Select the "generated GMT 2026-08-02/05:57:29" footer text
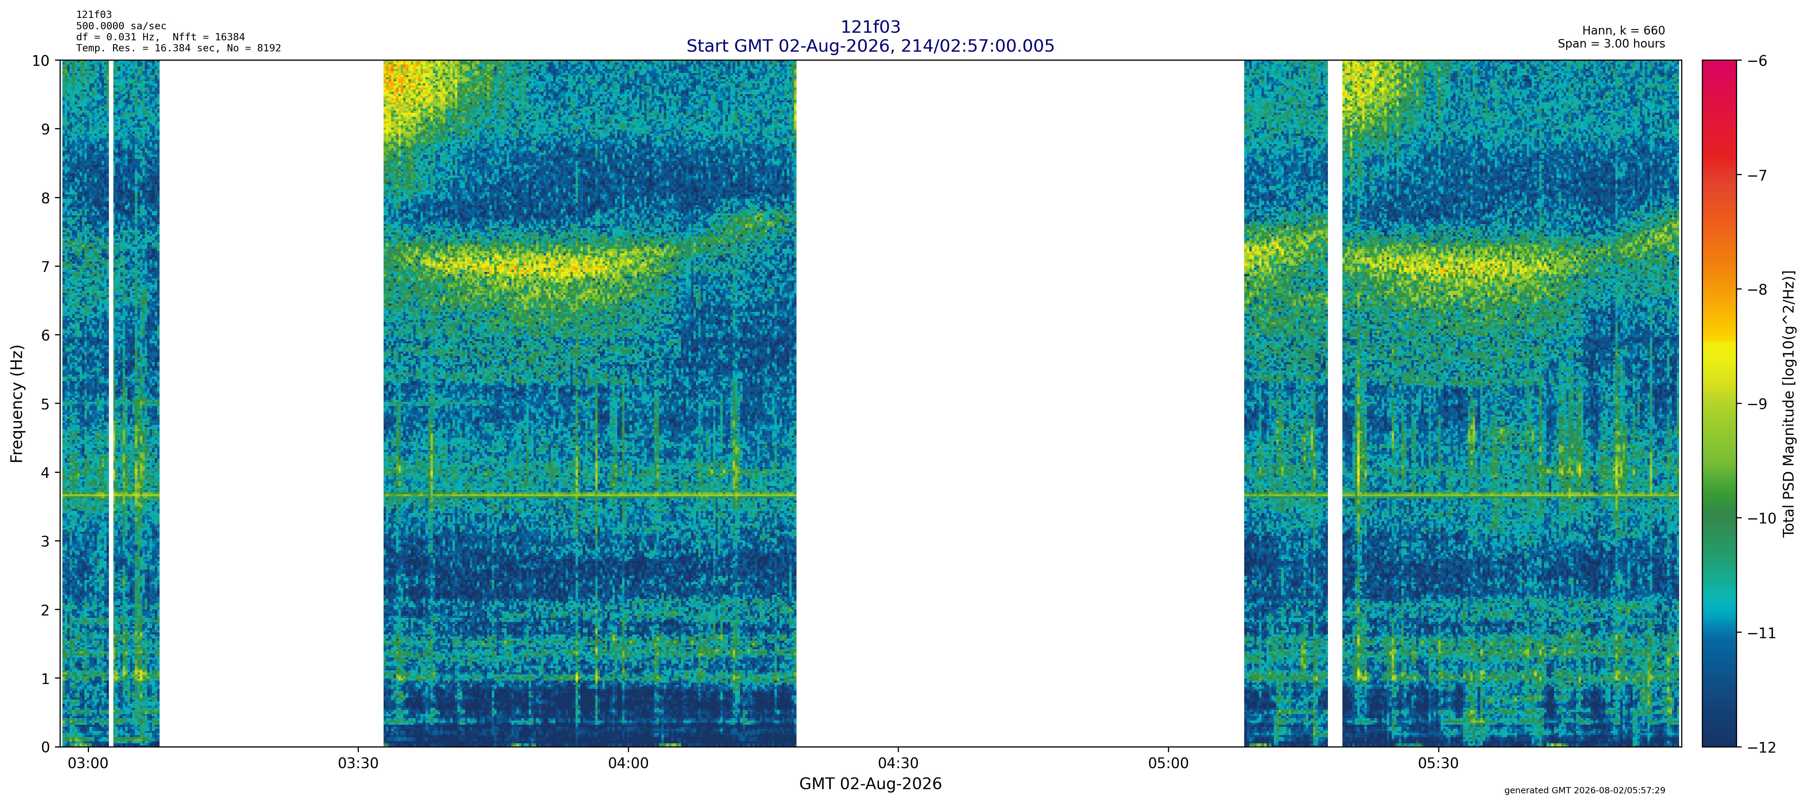Screen dimensions: 1807x805 coord(1585,790)
